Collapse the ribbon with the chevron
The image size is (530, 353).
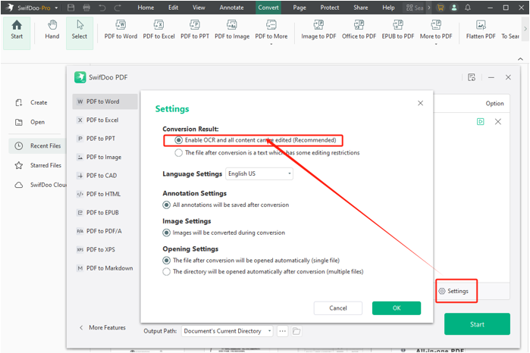click(x=520, y=59)
